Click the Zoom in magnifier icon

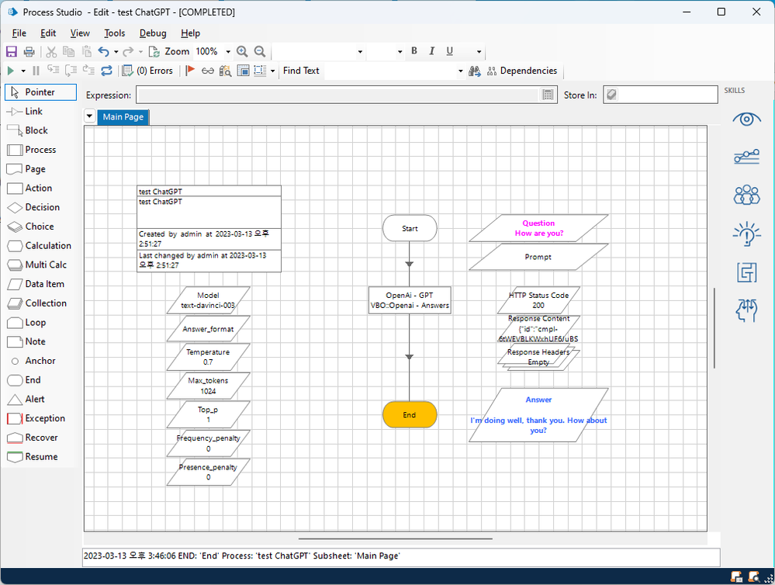(242, 52)
